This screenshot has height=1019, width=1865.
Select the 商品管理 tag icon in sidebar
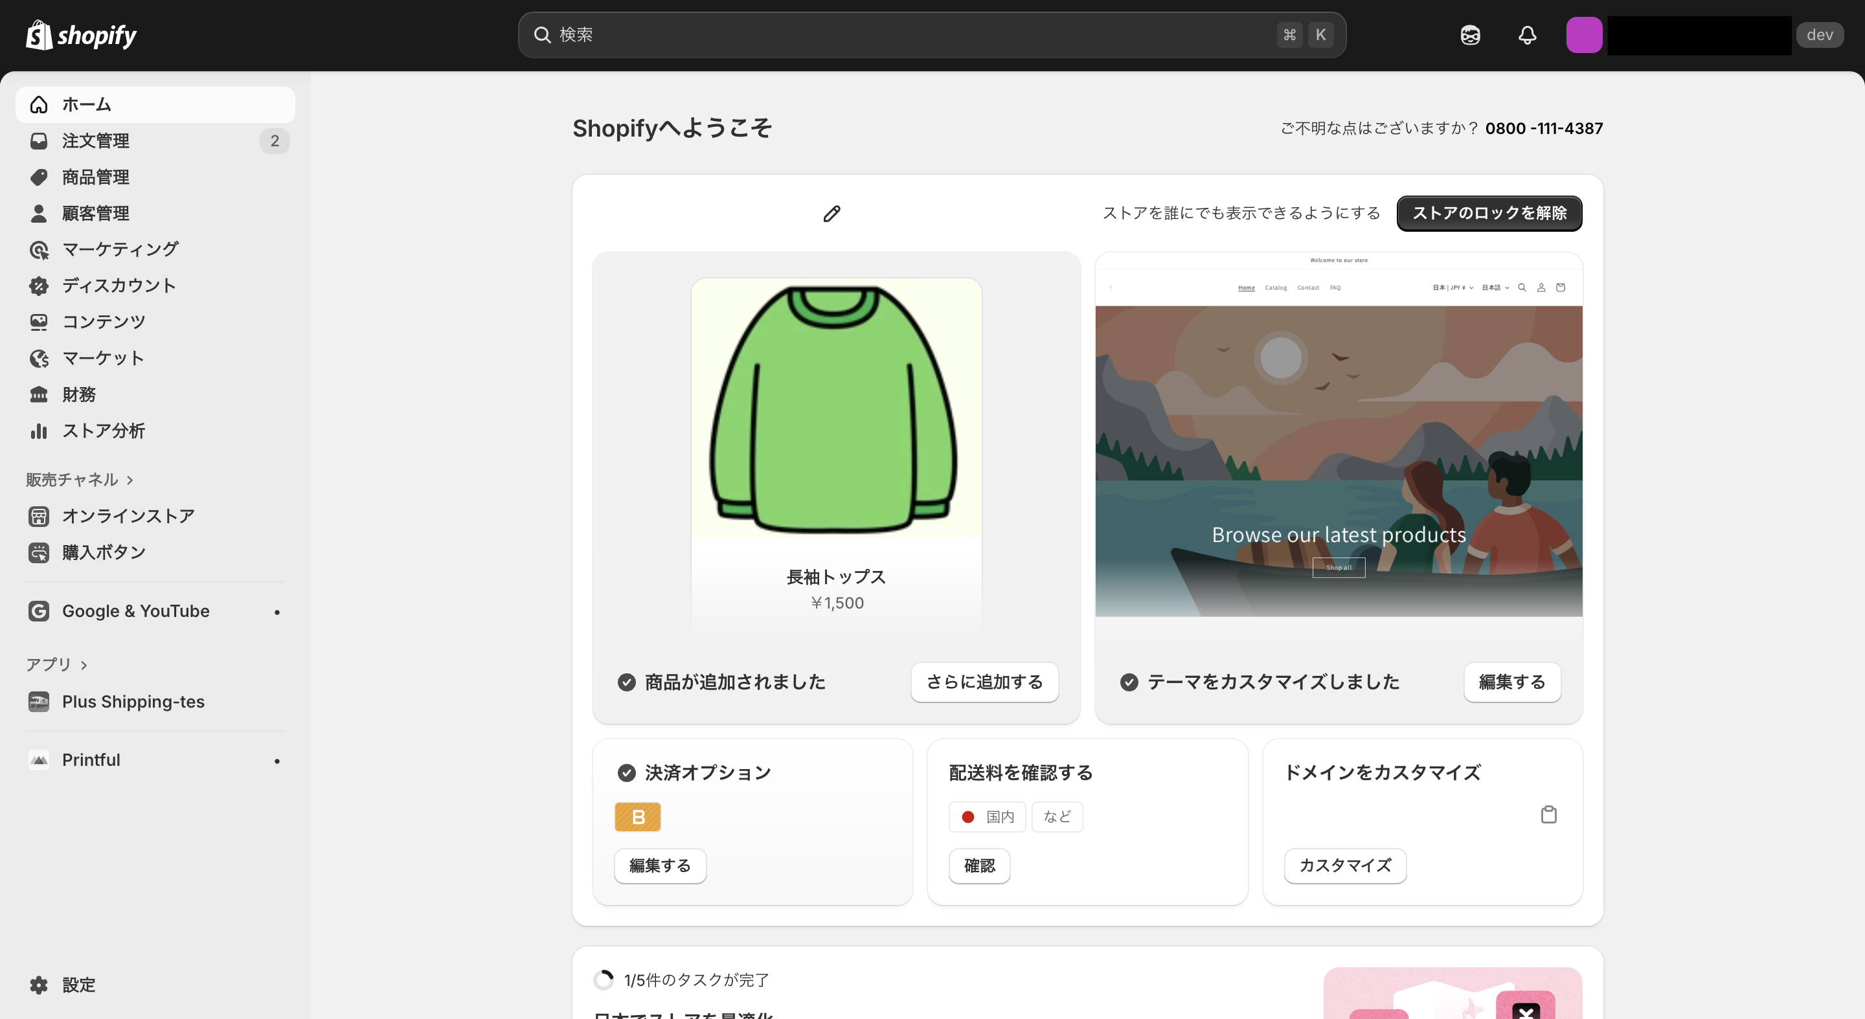(39, 177)
